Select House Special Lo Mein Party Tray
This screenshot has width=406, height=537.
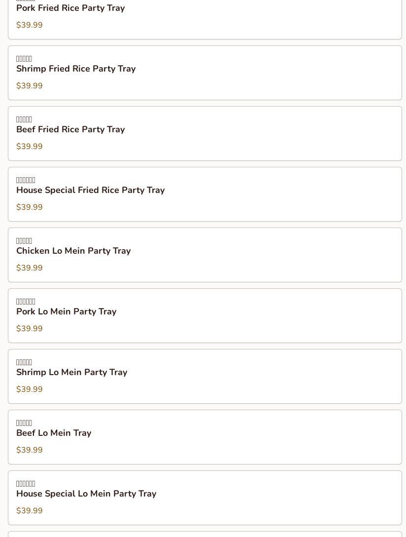86,494
